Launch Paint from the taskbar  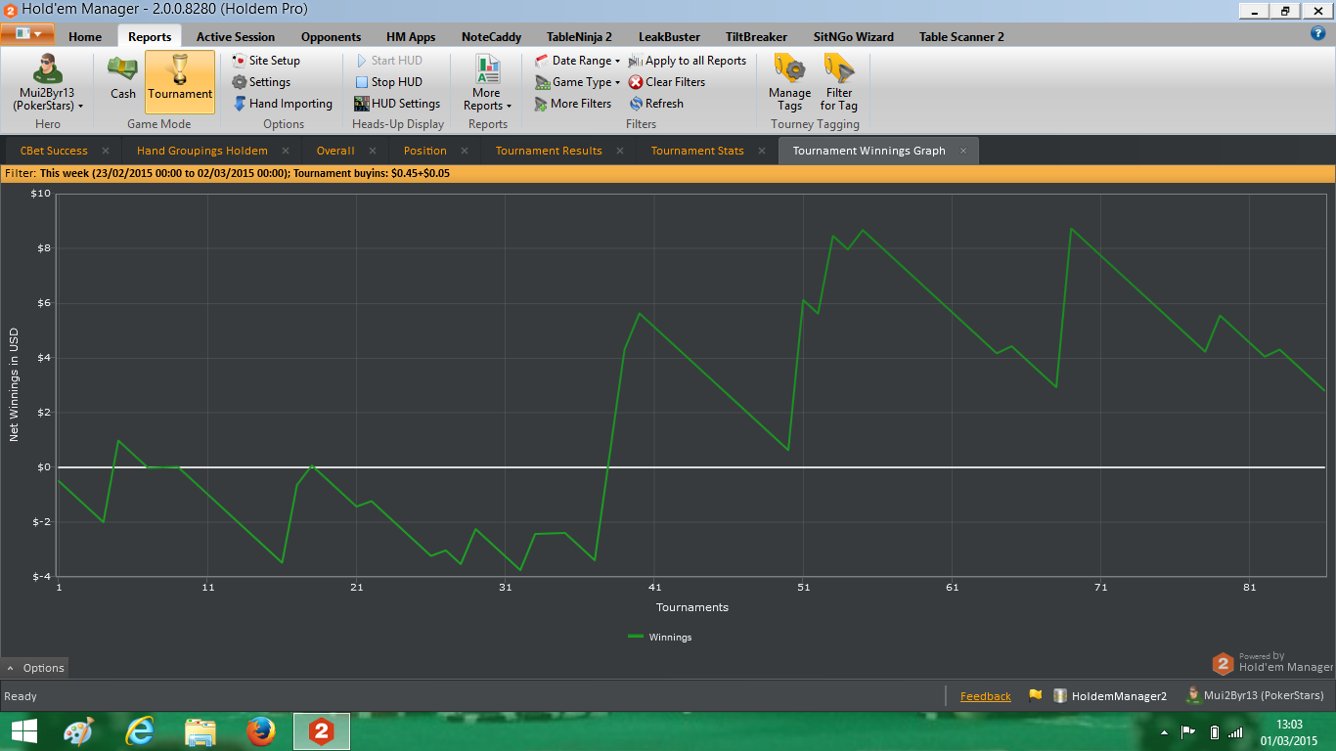(x=78, y=731)
